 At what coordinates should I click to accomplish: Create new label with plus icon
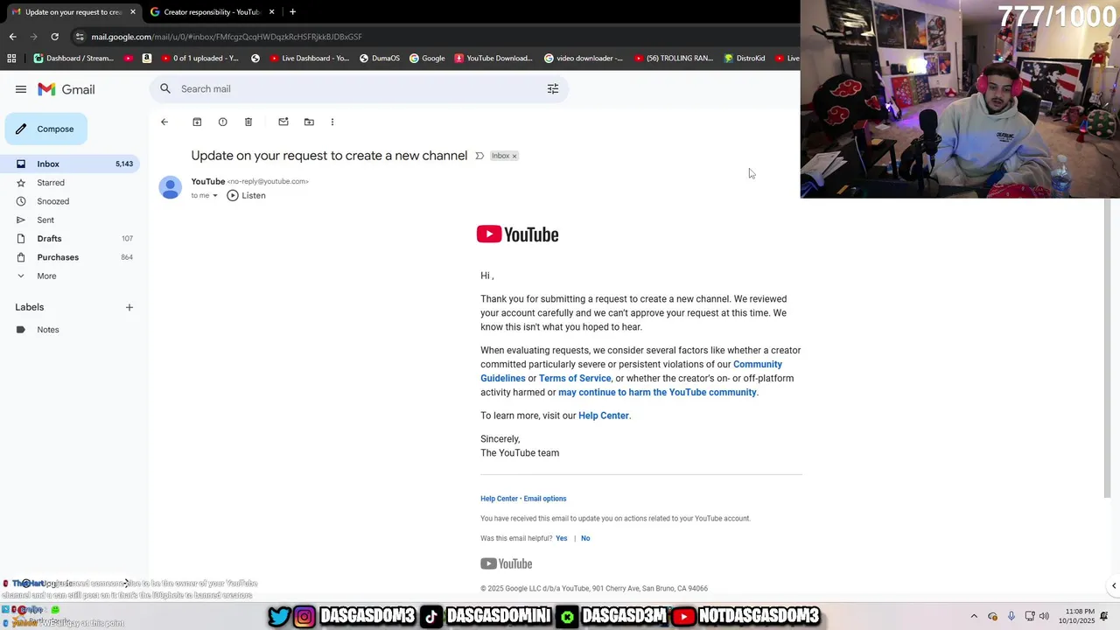[129, 307]
